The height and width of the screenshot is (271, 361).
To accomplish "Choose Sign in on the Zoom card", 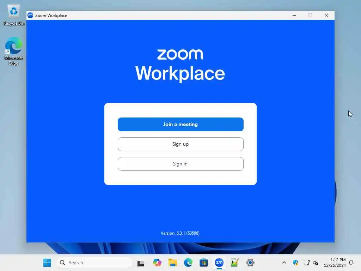I will [180, 164].
